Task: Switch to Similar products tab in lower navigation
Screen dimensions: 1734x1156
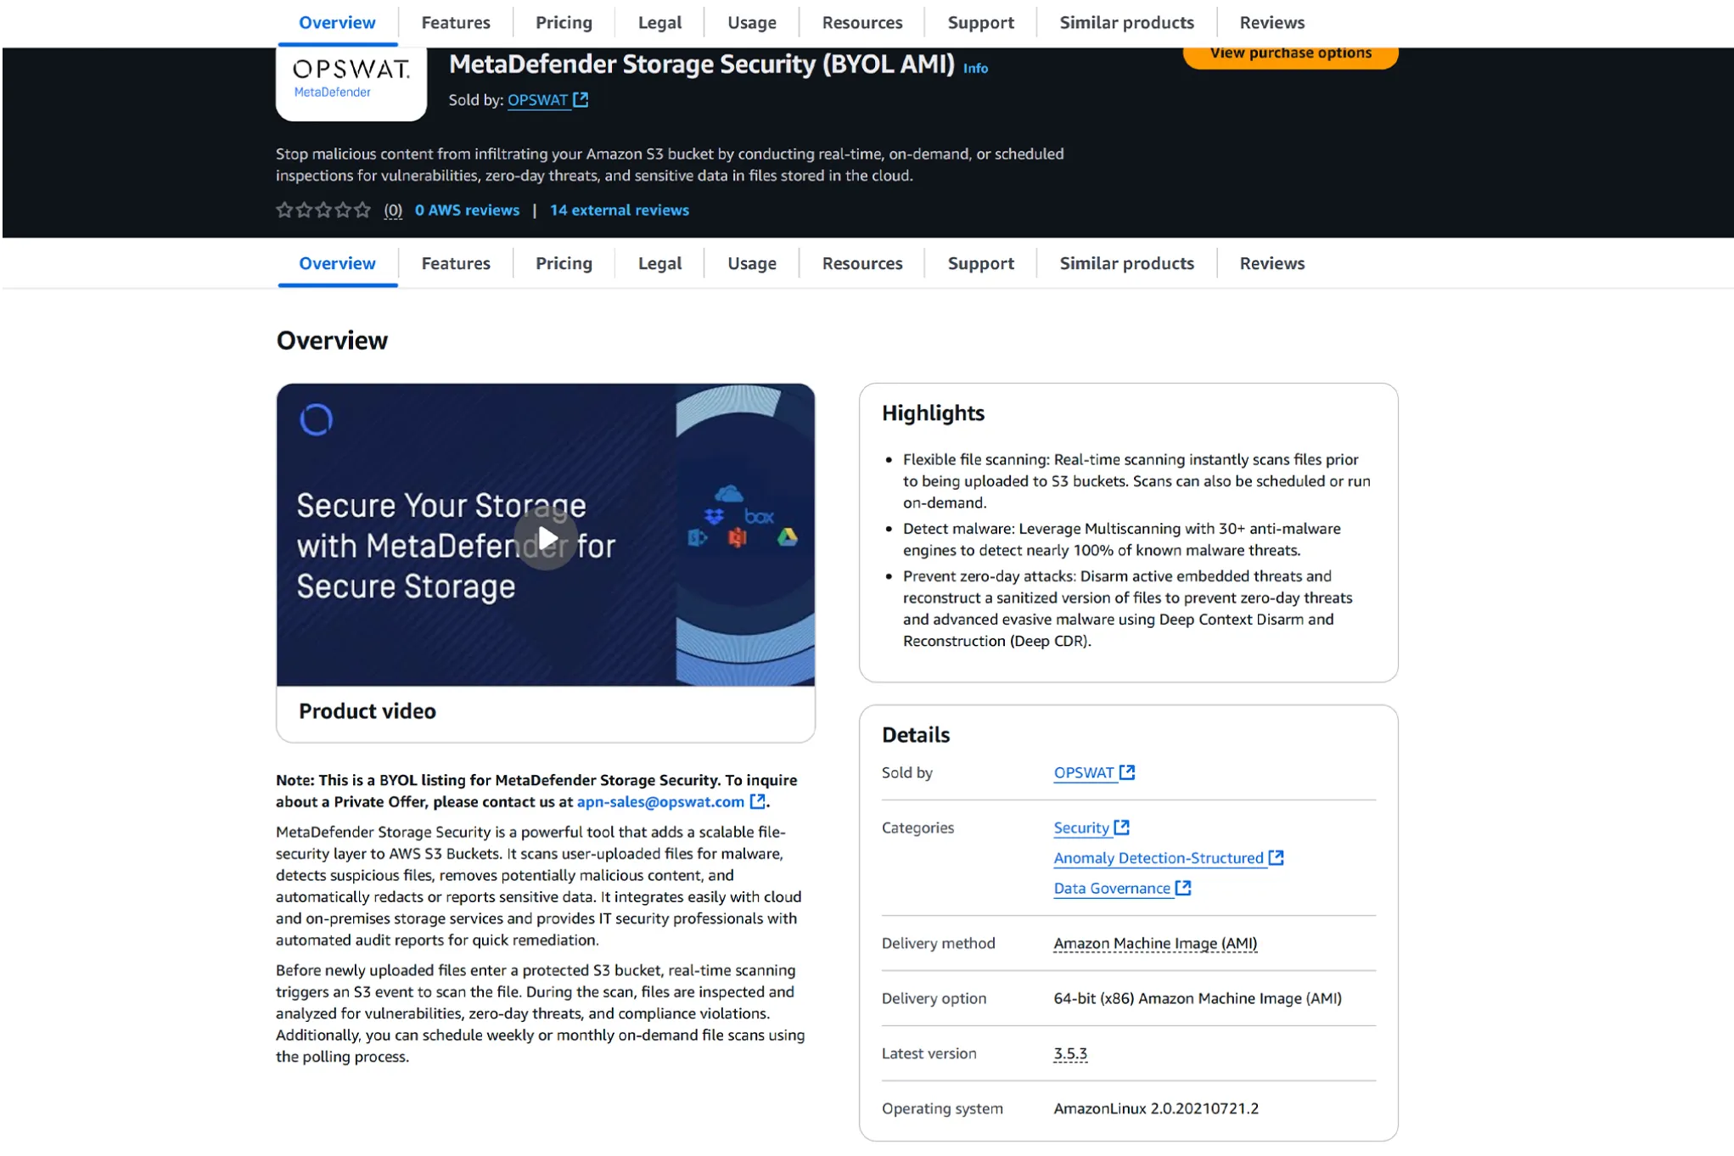Action: click(1126, 263)
